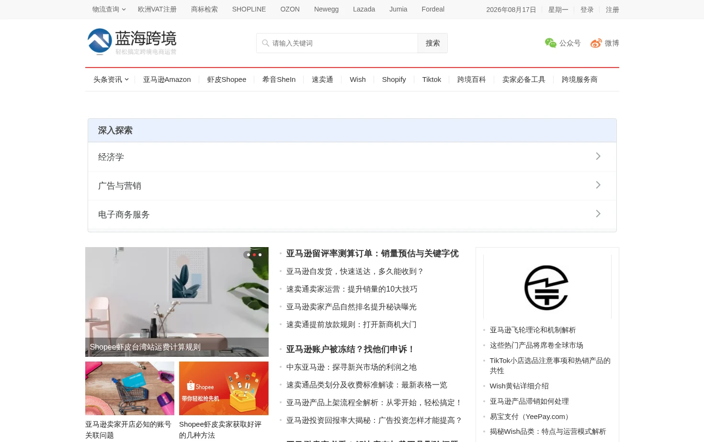The height and width of the screenshot is (442, 704).
Task: Open 希音SheIn nav tab
Action: (x=279, y=79)
